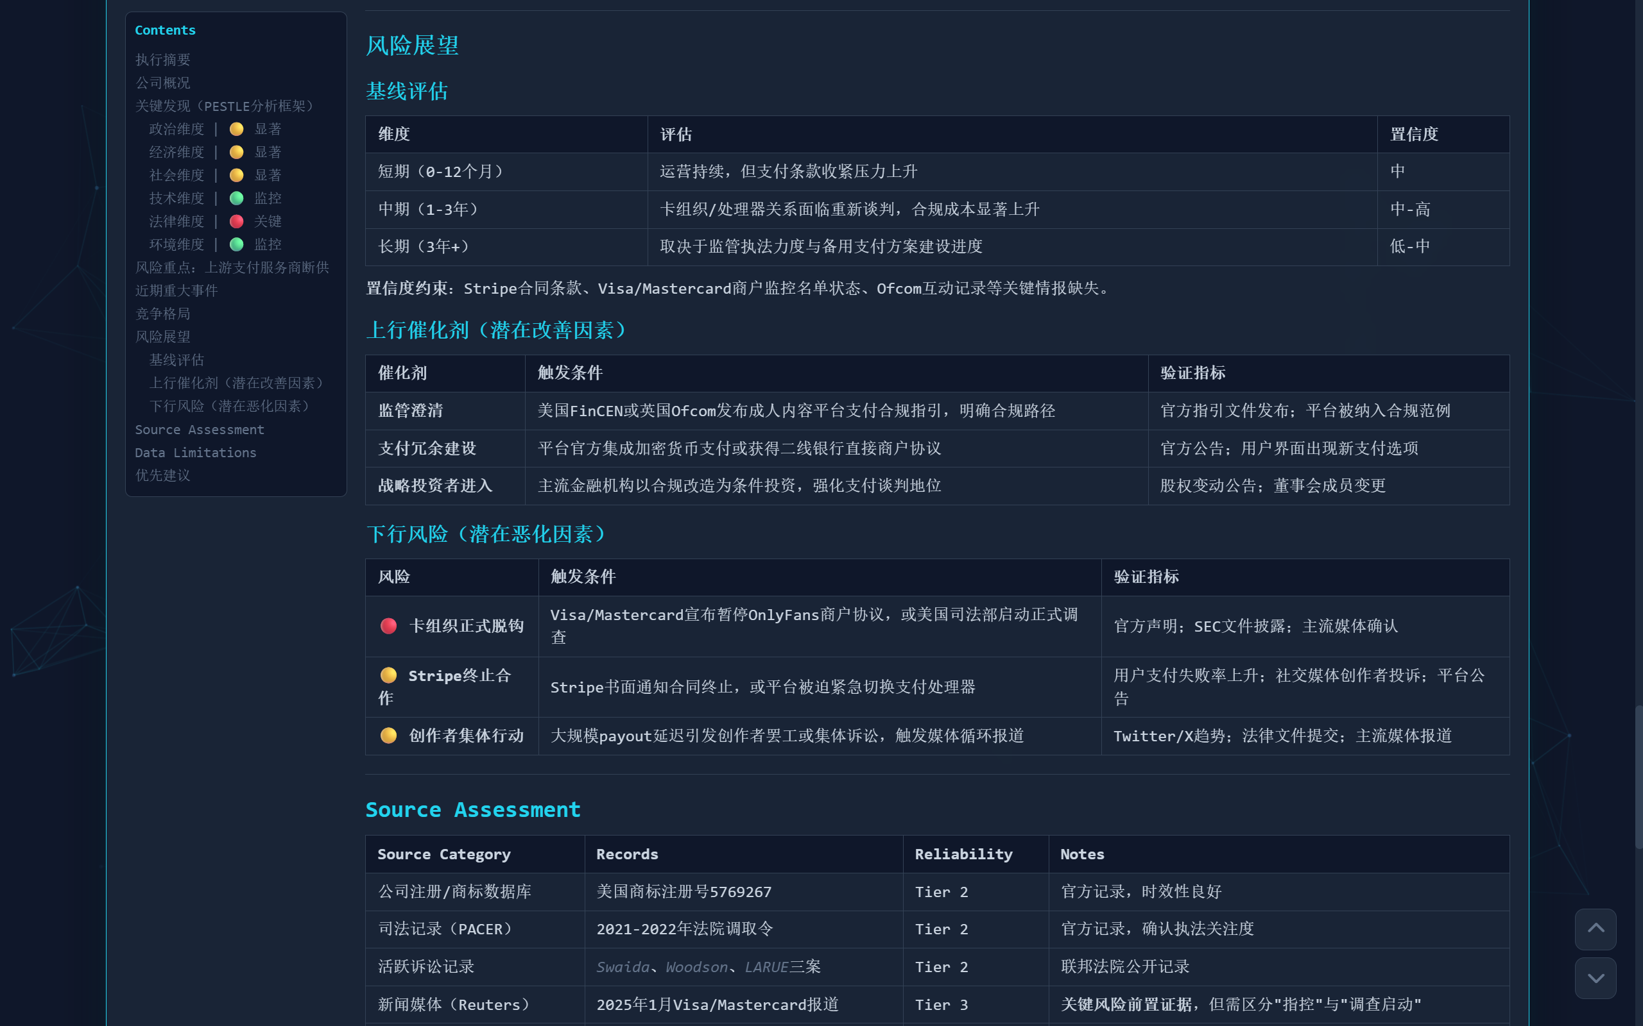Open 执行摘要 in Contents sidebar

pos(163,60)
